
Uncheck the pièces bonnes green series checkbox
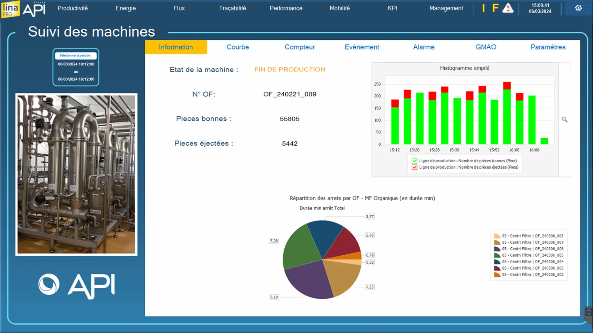tap(414, 161)
